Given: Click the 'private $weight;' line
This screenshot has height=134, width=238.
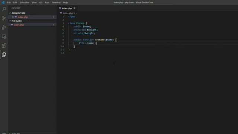Looking at the screenshot, I should tap(84, 33).
